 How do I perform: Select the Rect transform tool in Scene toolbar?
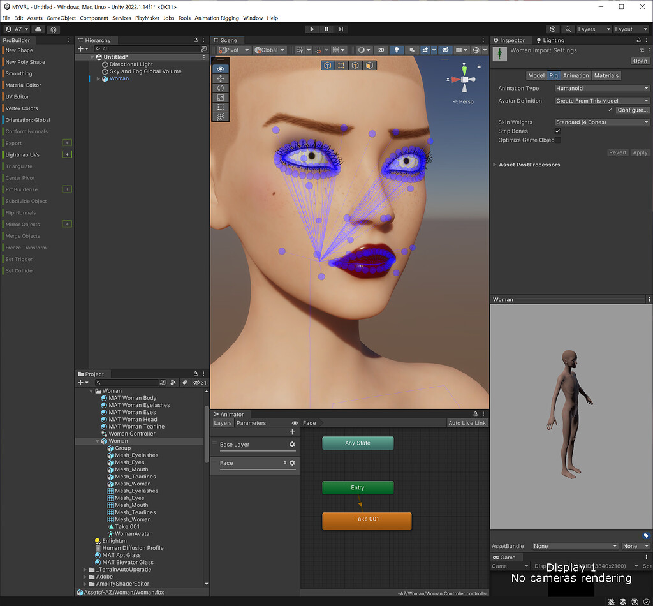click(x=220, y=107)
